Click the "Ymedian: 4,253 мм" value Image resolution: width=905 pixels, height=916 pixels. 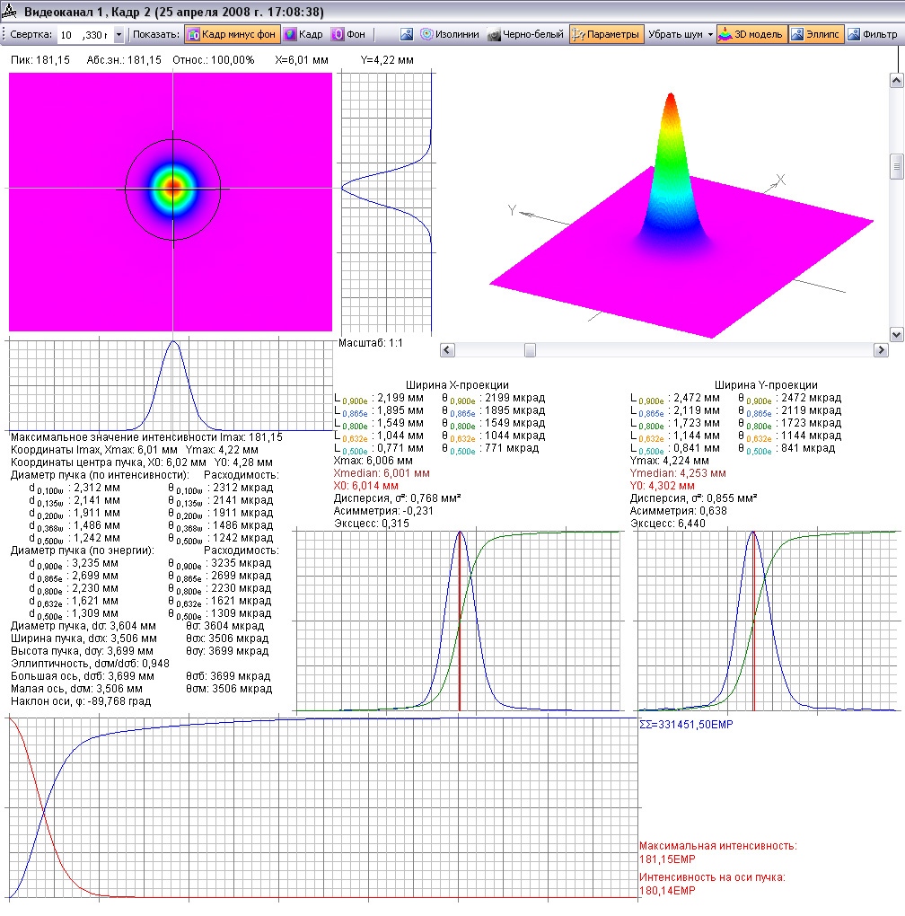[678, 473]
